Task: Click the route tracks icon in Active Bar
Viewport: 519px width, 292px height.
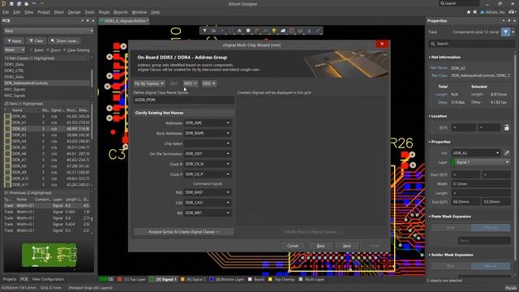Action: coord(257,31)
